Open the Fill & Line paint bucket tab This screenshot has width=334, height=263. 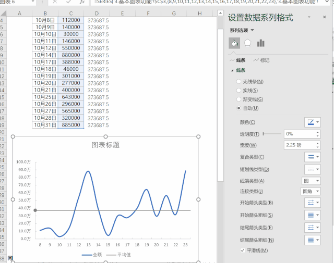234,43
